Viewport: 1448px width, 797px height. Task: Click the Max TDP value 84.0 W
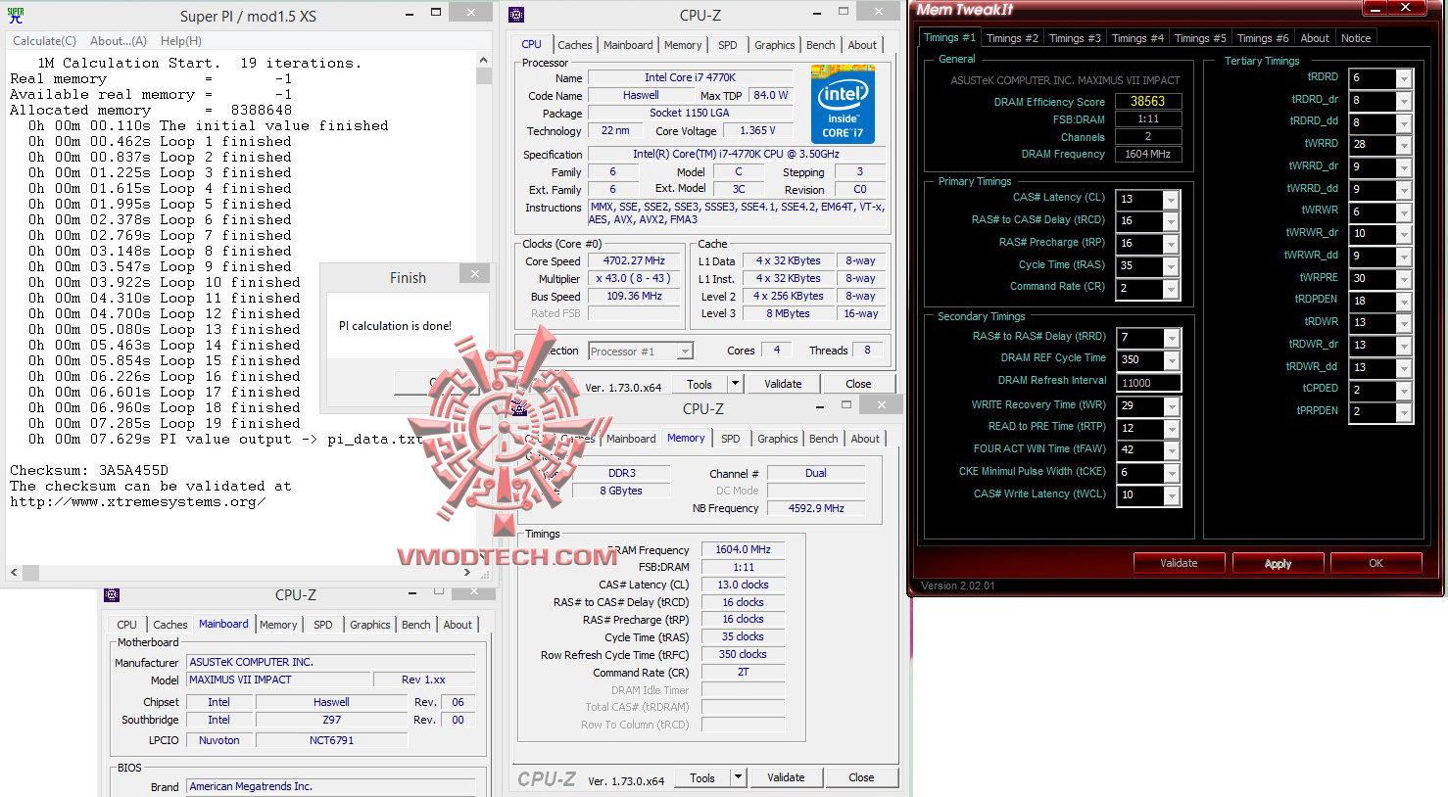pos(771,95)
